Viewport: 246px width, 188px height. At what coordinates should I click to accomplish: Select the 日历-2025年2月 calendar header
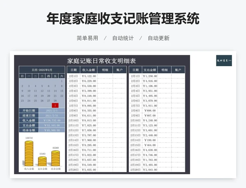click(x=42, y=70)
